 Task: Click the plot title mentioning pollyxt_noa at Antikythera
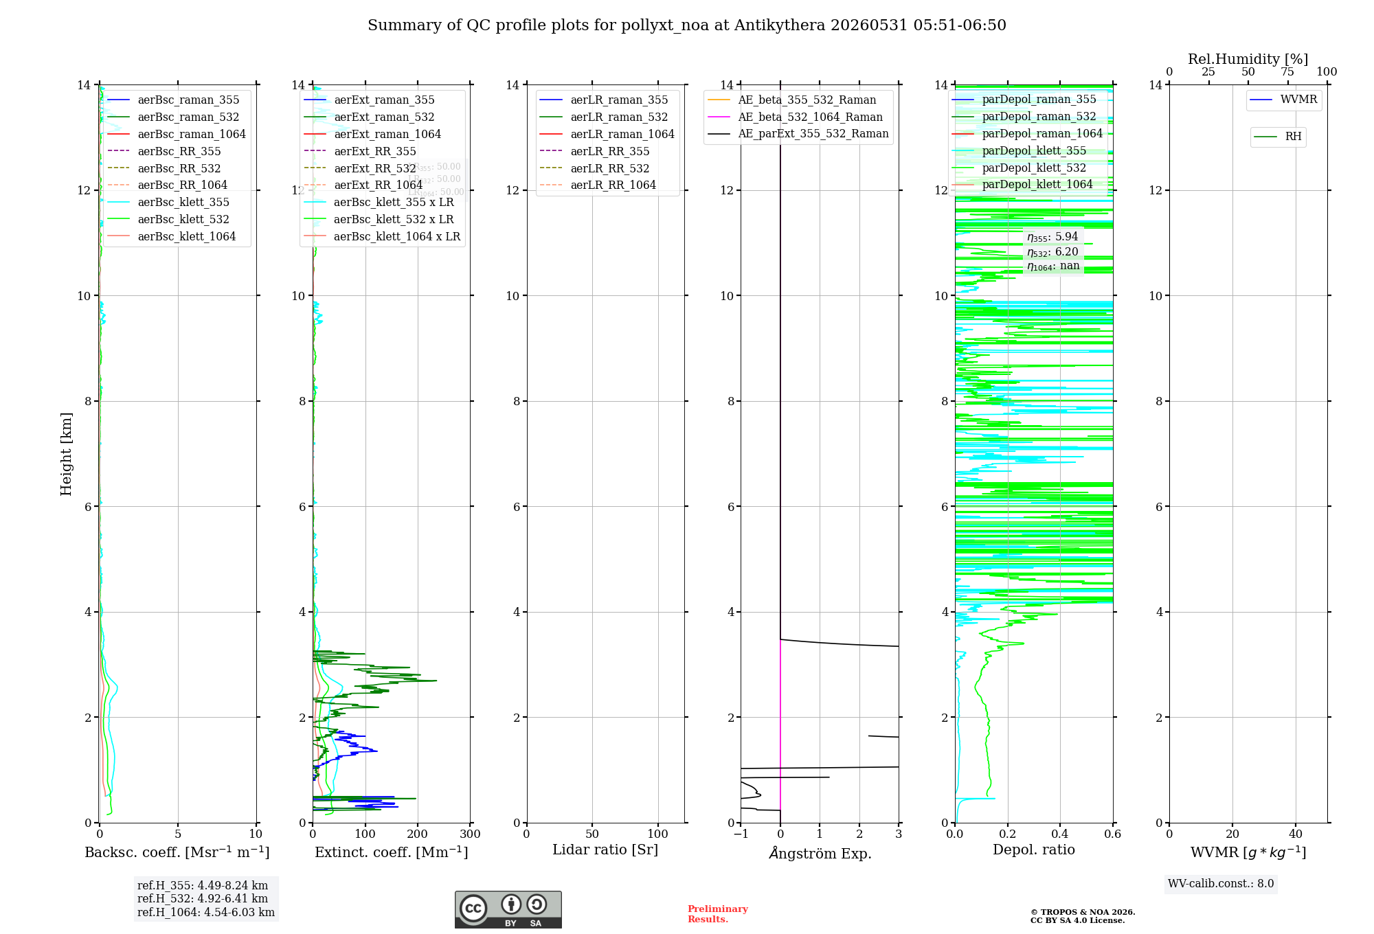[687, 25]
